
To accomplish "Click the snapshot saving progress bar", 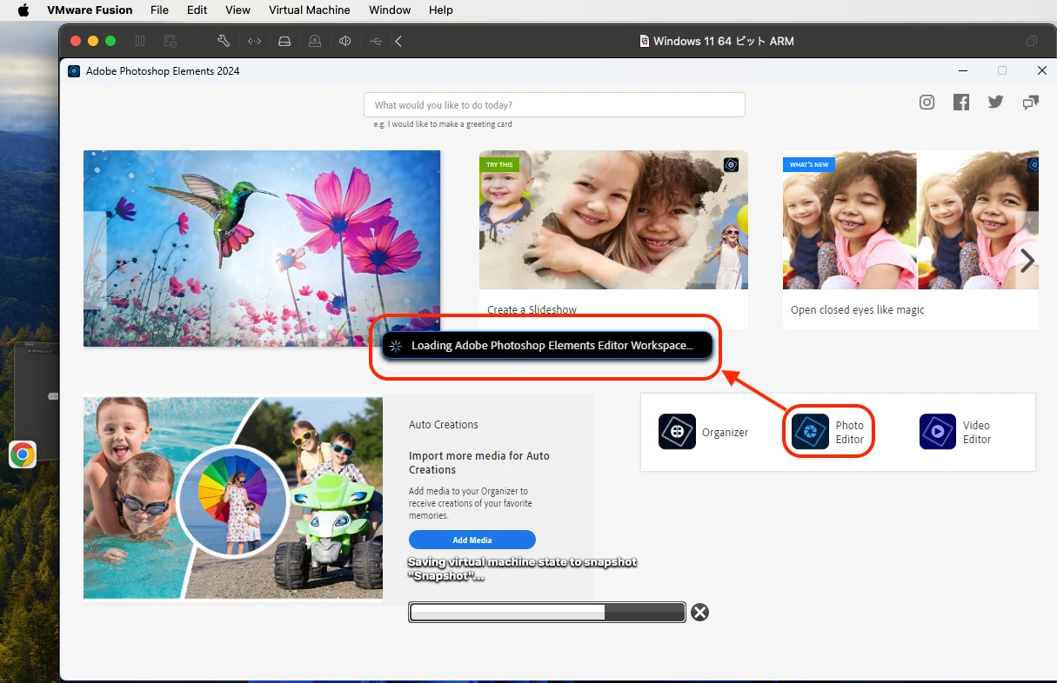I will pos(547,613).
